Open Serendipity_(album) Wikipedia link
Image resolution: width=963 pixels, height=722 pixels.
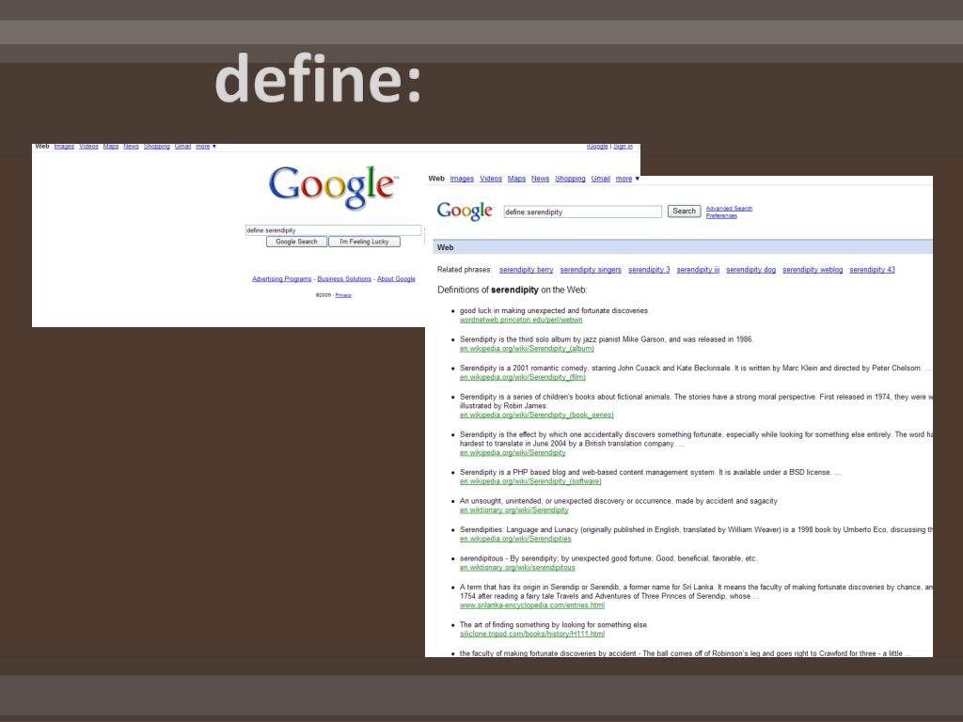click(527, 349)
